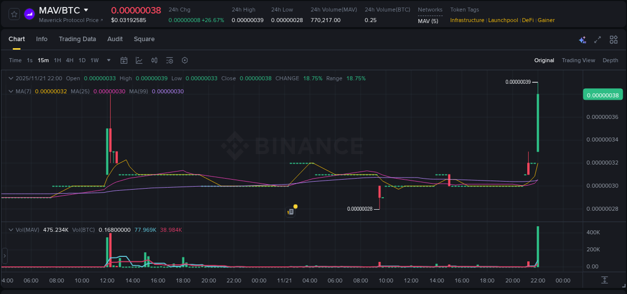Viewport: 627px width, 294px height.
Task: Open the calendar date-range picker icon
Action: [124, 60]
